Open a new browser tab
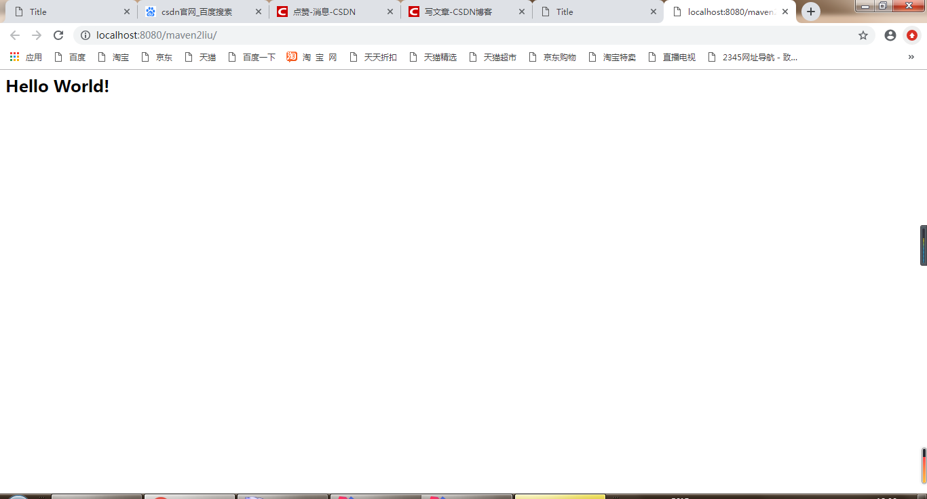This screenshot has height=499, width=927. click(811, 12)
